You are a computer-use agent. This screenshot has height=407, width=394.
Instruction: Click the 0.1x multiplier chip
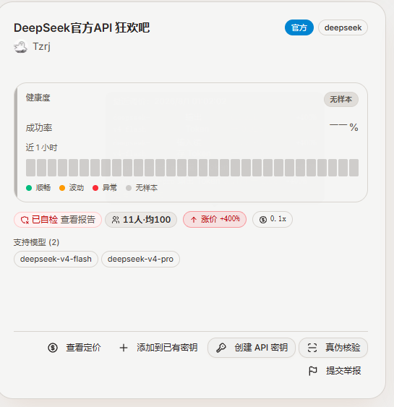273,219
